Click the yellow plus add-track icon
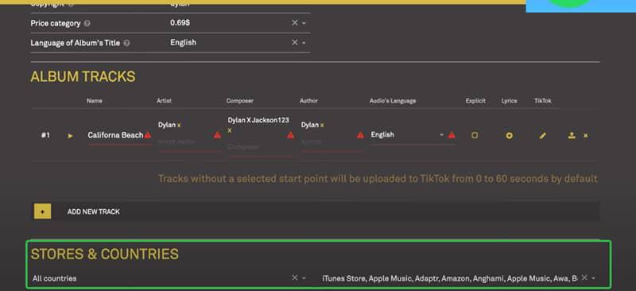This screenshot has height=291, width=636. 43,211
